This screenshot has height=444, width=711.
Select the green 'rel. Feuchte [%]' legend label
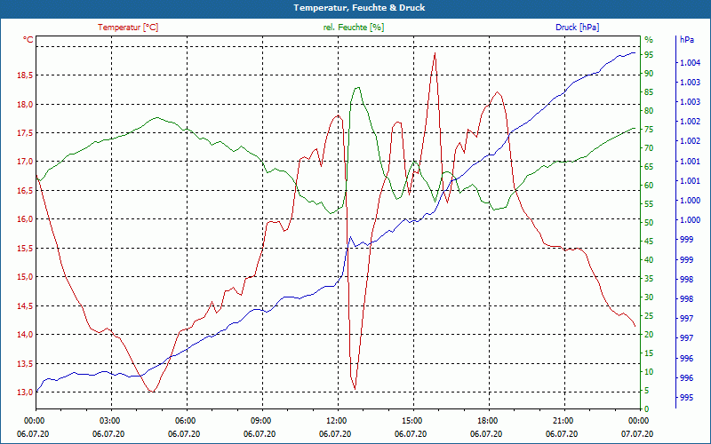353,28
